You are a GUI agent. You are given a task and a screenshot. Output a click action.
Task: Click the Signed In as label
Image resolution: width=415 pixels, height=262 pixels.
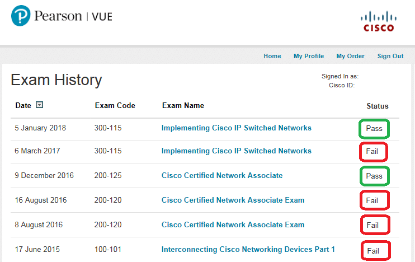[340, 76]
